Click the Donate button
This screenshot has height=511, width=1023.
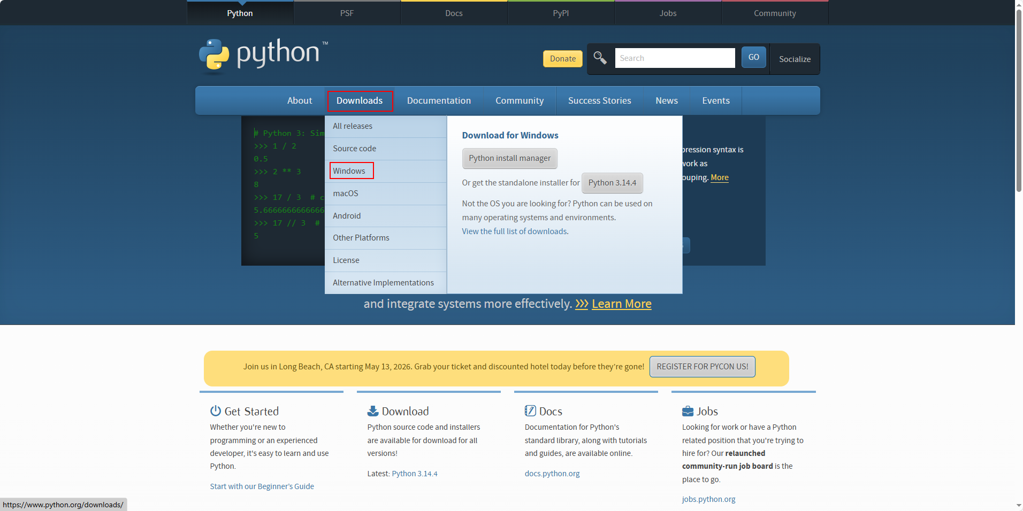[x=562, y=59]
